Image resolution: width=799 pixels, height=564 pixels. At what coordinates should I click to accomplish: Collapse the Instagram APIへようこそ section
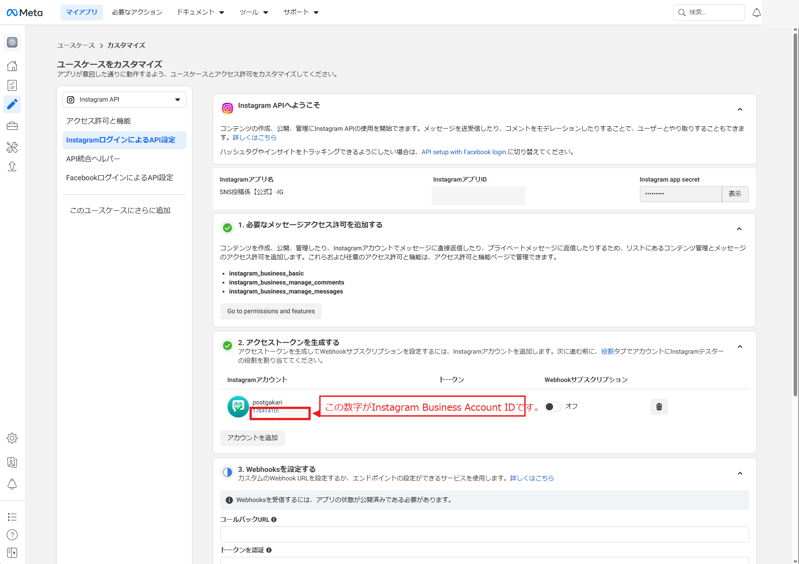tap(740, 109)
